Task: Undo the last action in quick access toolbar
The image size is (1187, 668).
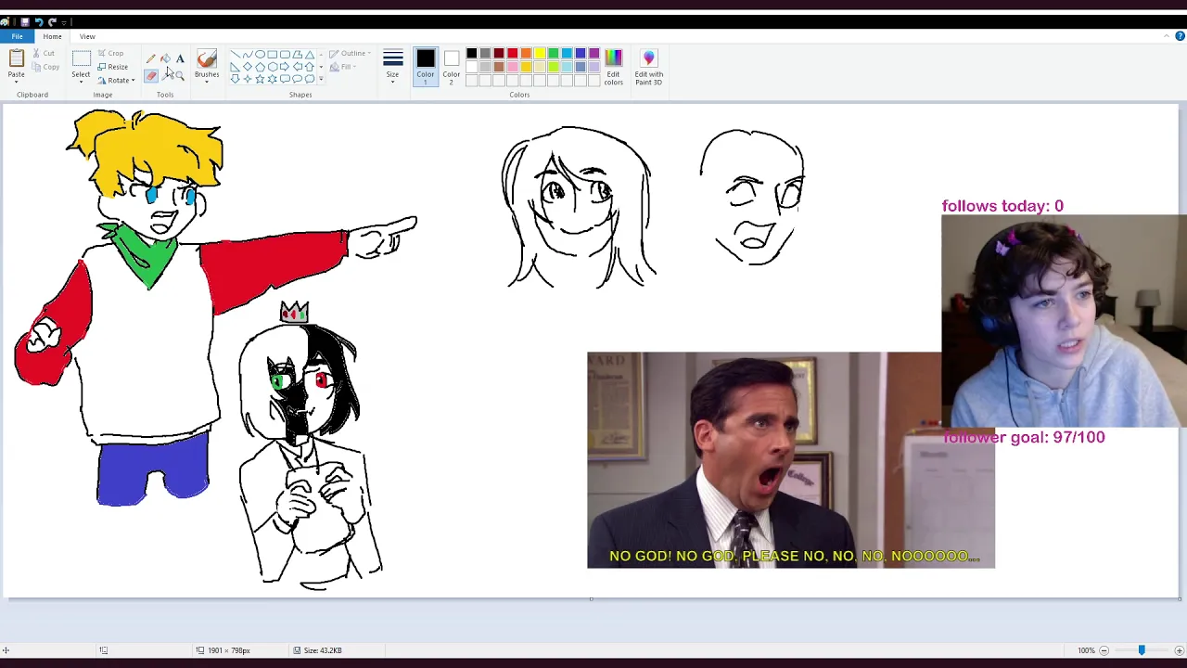Action: click(x=39, y=21)
